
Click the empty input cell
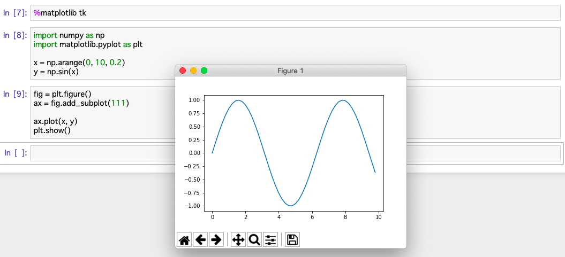click(295, 153)
